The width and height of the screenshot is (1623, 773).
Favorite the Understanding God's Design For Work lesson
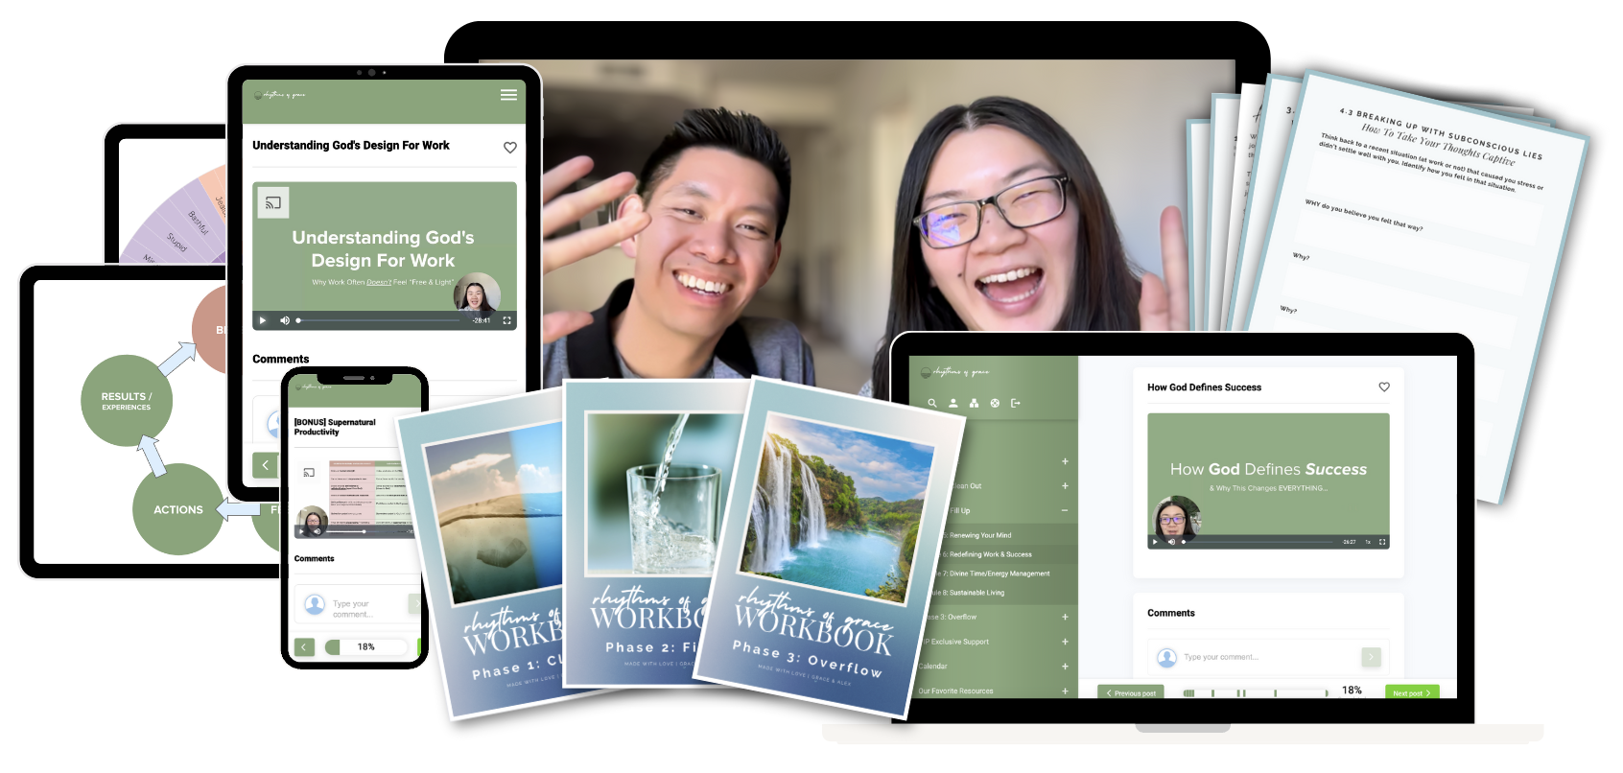[x=510, y=148]
